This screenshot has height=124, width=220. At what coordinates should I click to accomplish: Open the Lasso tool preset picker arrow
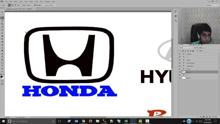[5, 5]
